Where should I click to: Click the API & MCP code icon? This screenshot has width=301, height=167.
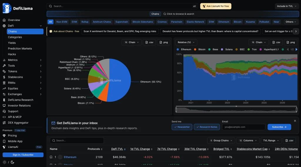4,117
